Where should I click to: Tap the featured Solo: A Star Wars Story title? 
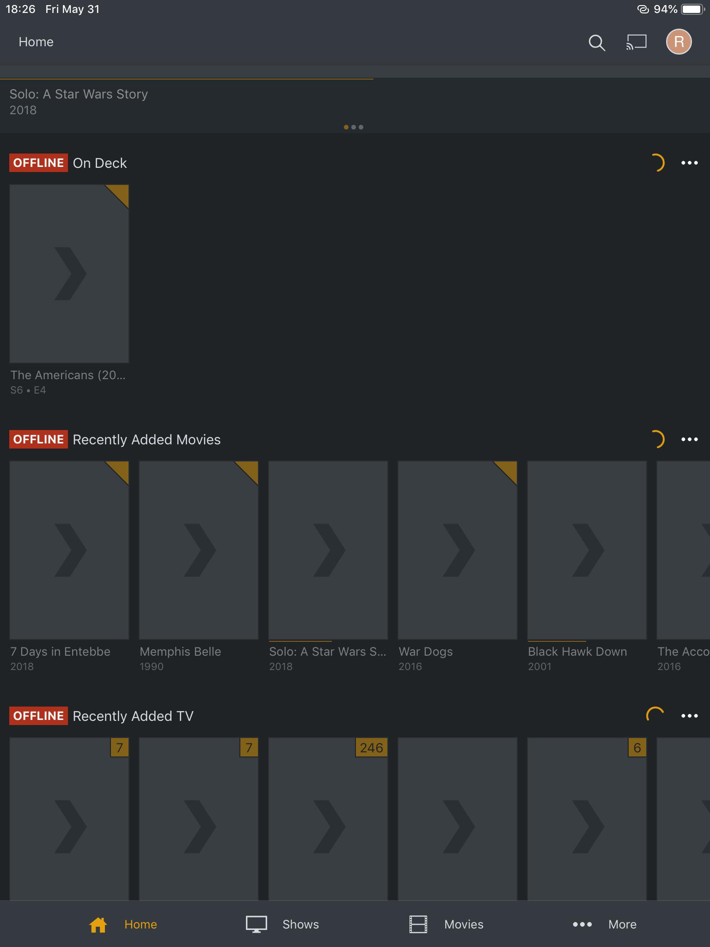tap(79, 94)
